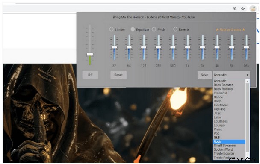Pick the Electronic preset
The width and height of the screenshot is (260, 164).
tap(229, 105)
